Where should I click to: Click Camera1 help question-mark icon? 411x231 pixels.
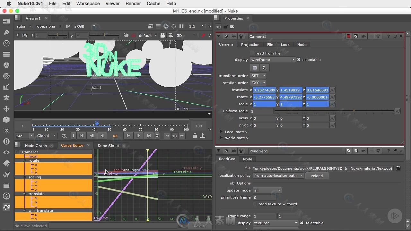(x=388, y=36)
